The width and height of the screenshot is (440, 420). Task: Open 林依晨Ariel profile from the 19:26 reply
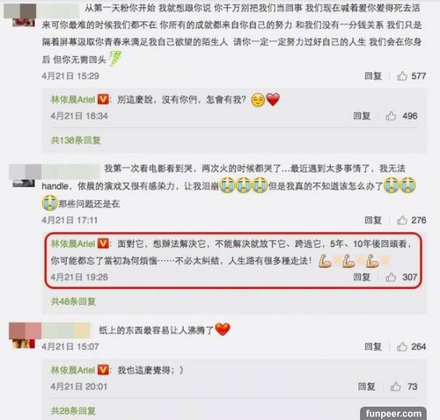73,244
